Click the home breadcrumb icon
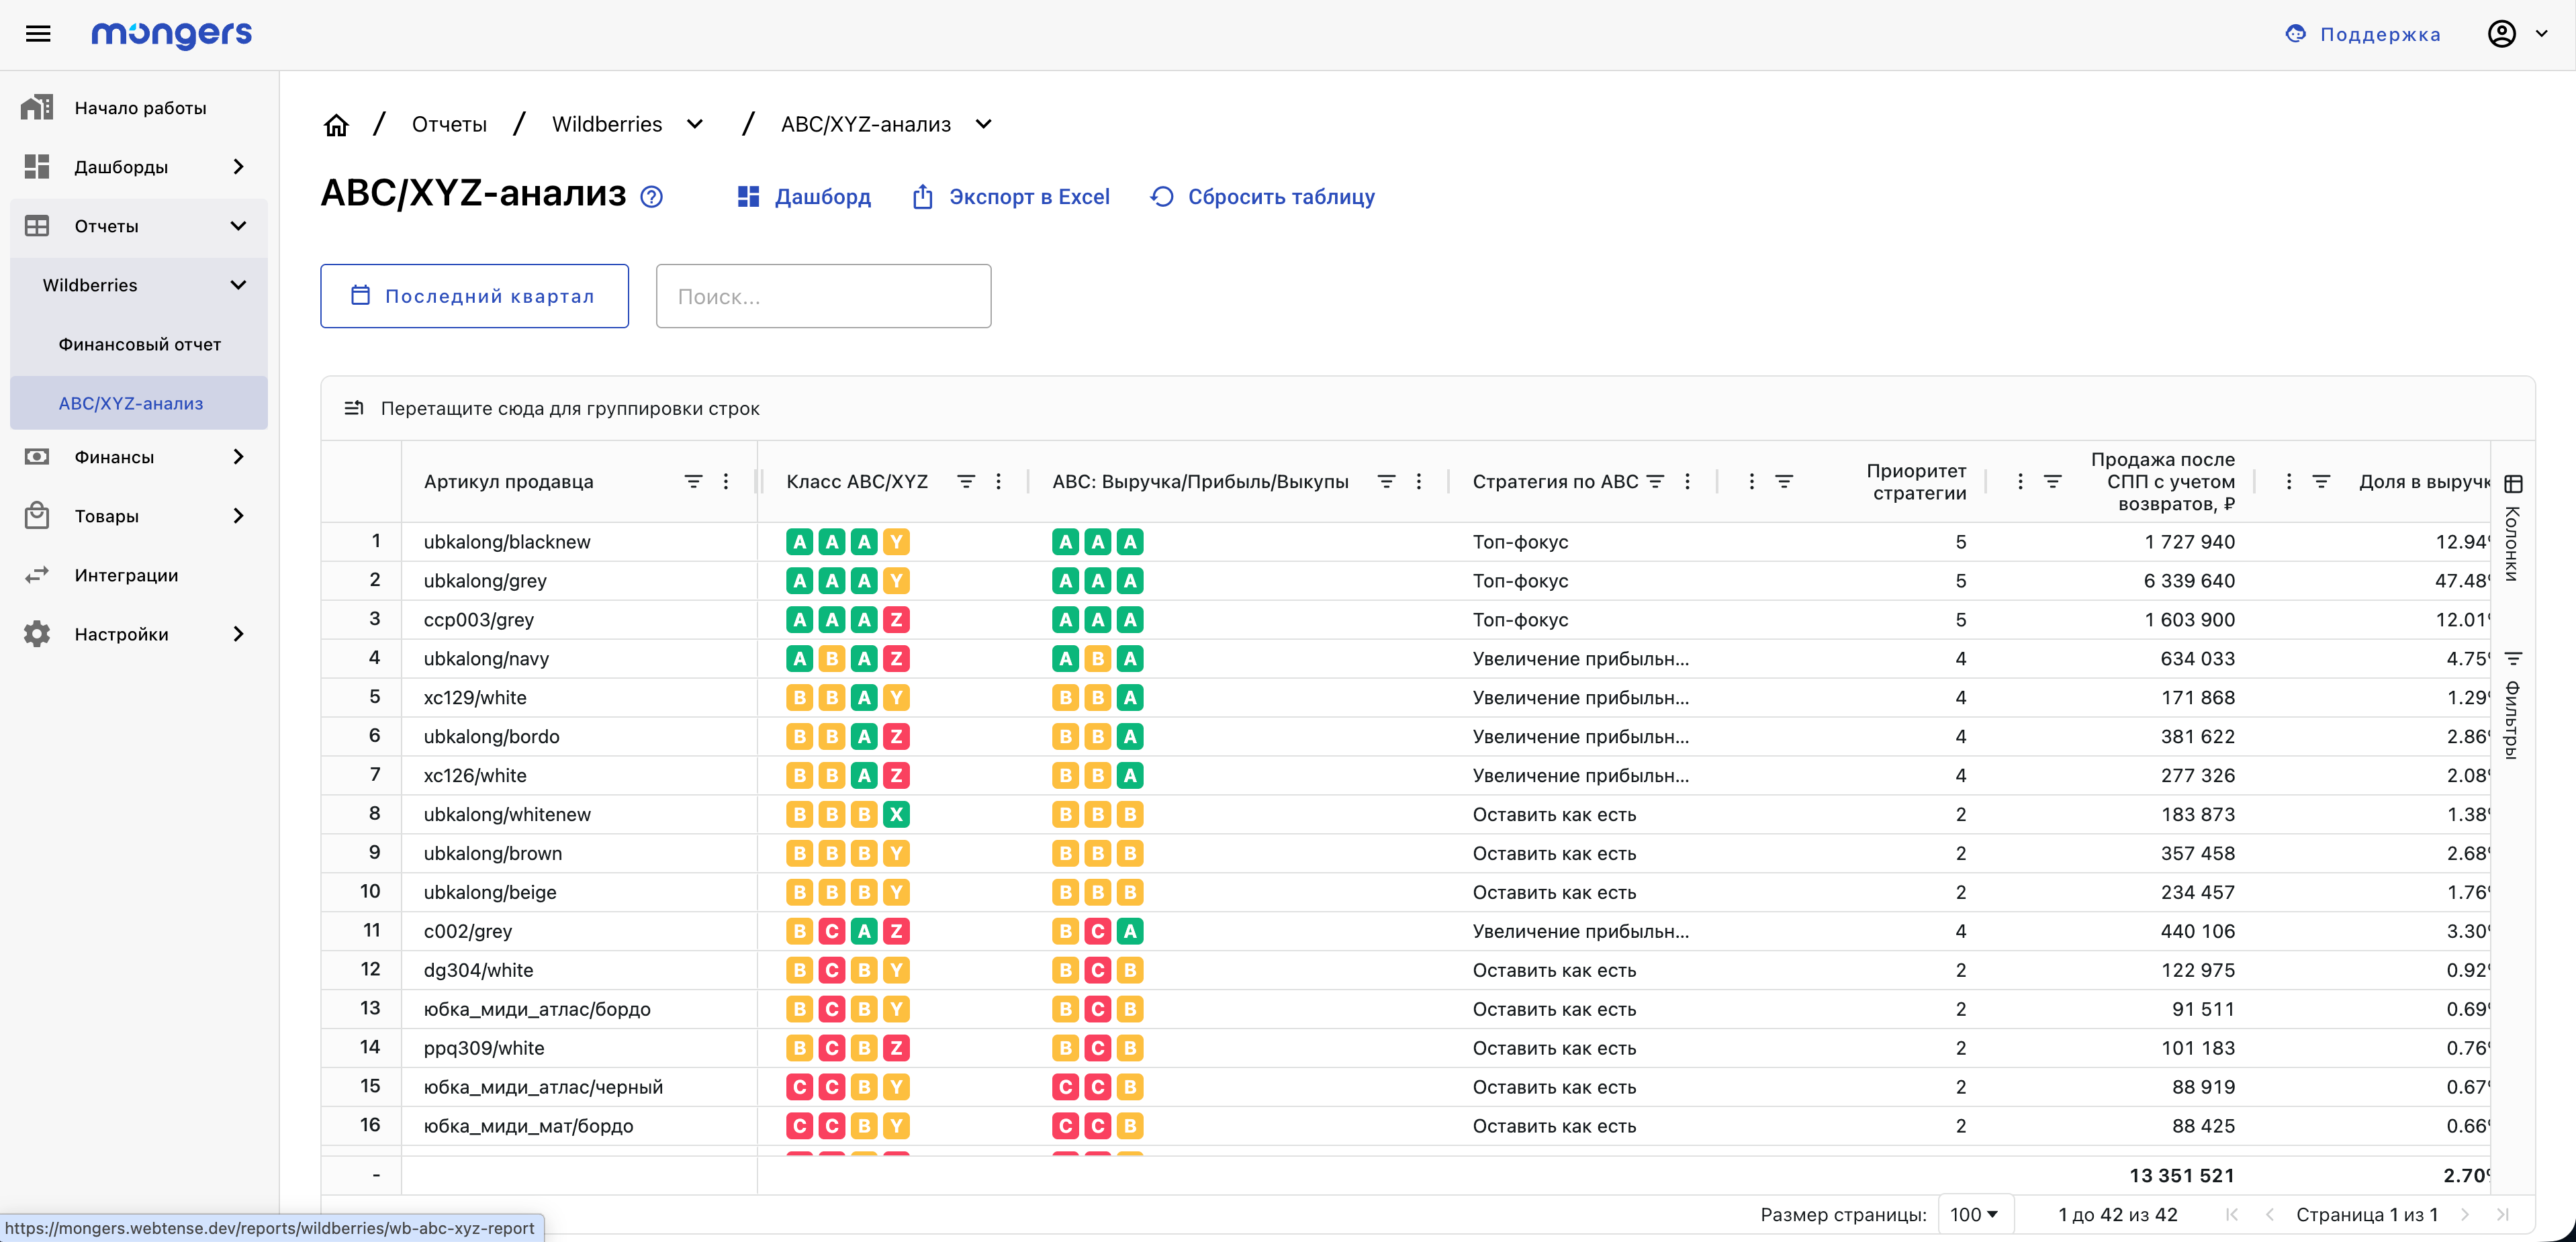The image size is (2576, 1242). point(336,125)
